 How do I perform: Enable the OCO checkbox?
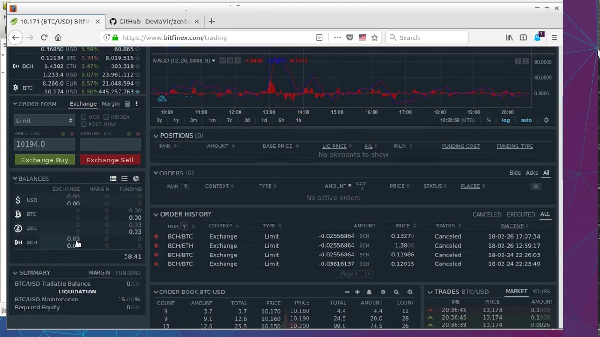pos(83,117)
